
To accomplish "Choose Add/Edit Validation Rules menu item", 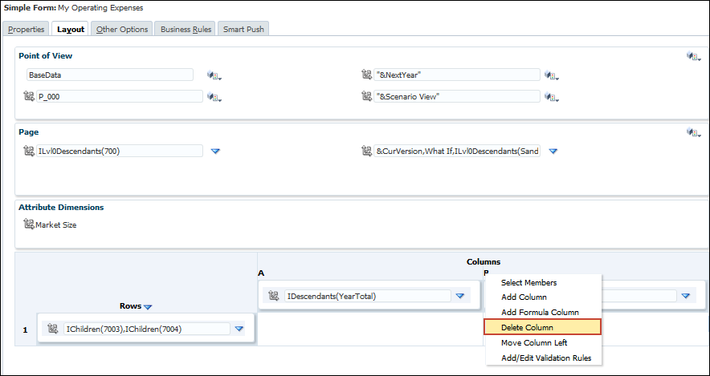I will point(546,358).
